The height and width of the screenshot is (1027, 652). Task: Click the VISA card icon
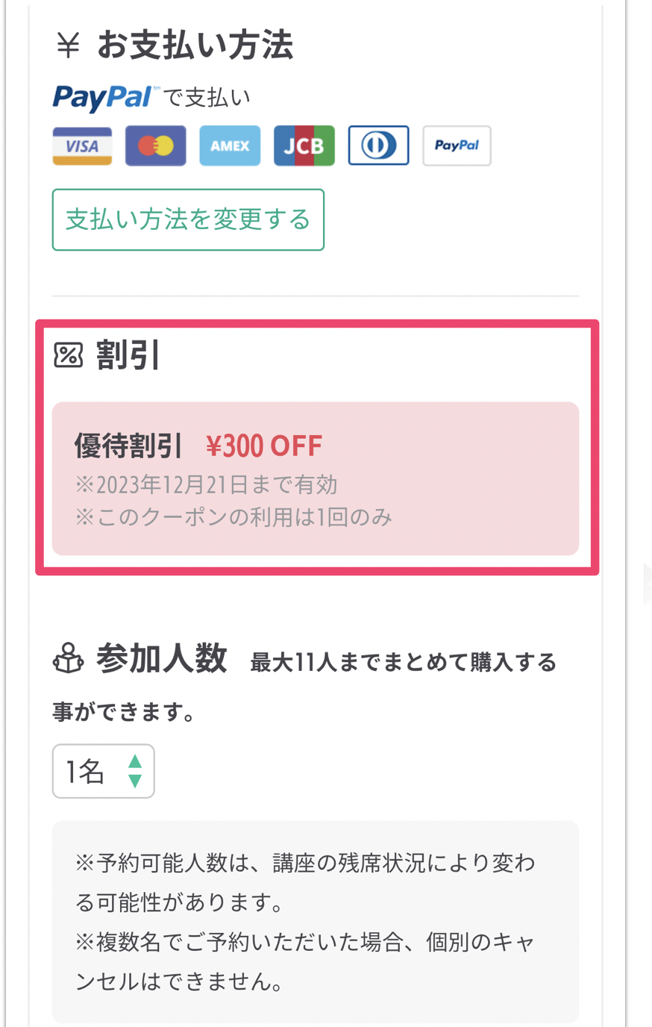pyautogui.click(x=82, y=146)
